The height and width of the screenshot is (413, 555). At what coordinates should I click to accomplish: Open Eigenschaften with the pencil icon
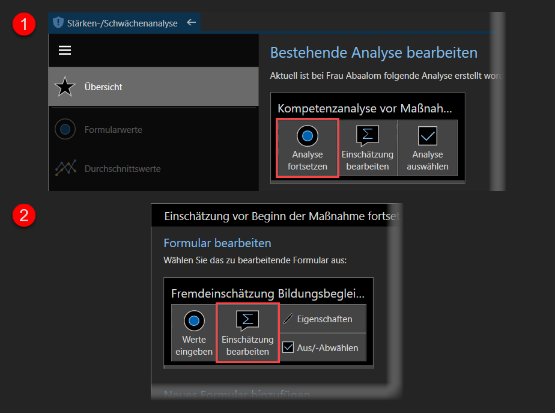point(323,319)
